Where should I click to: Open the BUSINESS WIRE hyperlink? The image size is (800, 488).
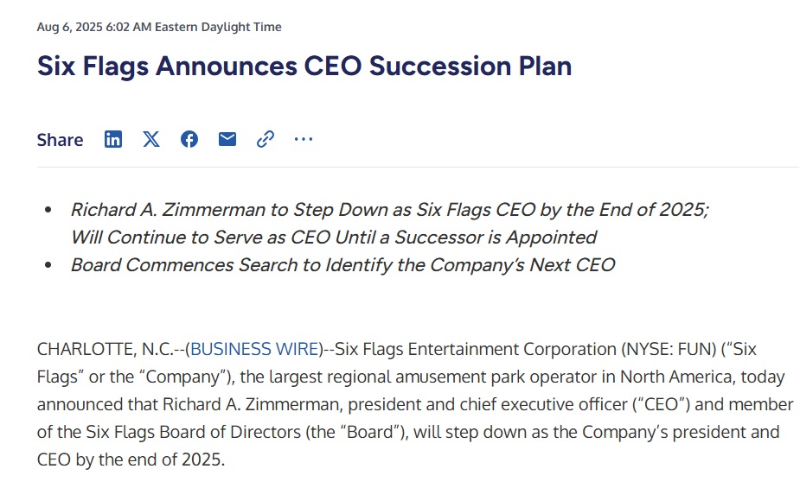click(254, 349)
